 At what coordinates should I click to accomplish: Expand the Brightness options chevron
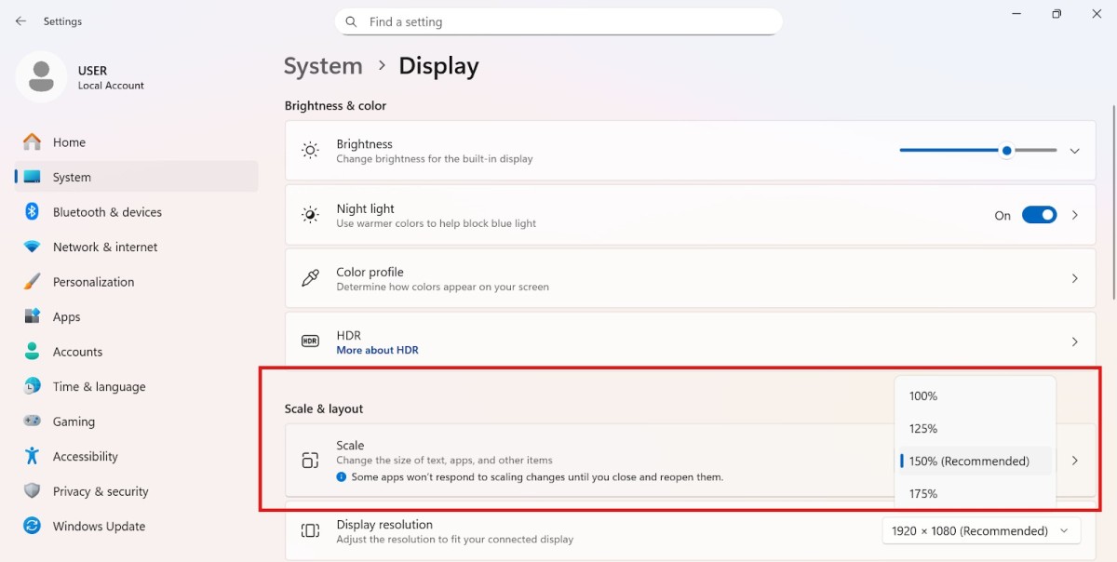pyautogui.click(x=1075, y=150)
